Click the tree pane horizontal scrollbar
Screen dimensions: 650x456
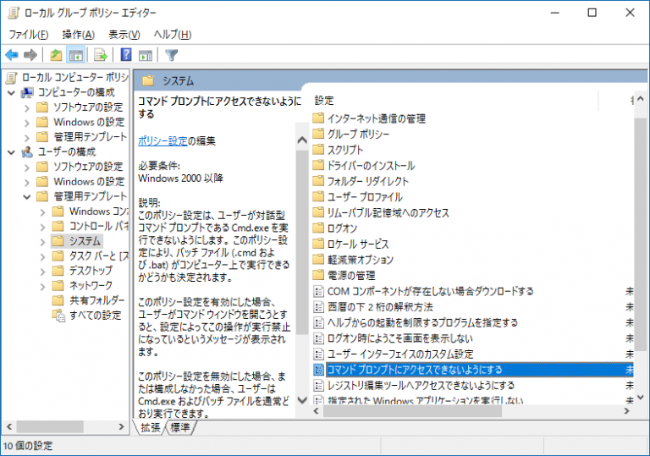tap(51, 425)
